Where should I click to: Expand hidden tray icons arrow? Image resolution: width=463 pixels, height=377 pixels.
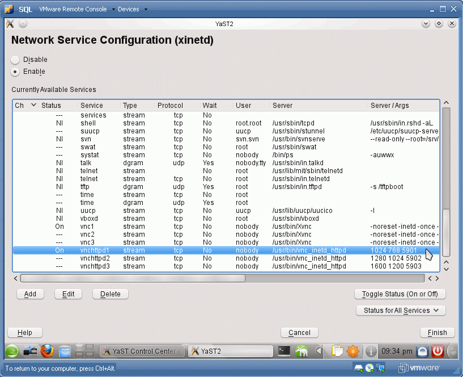(x=319, y=351)
